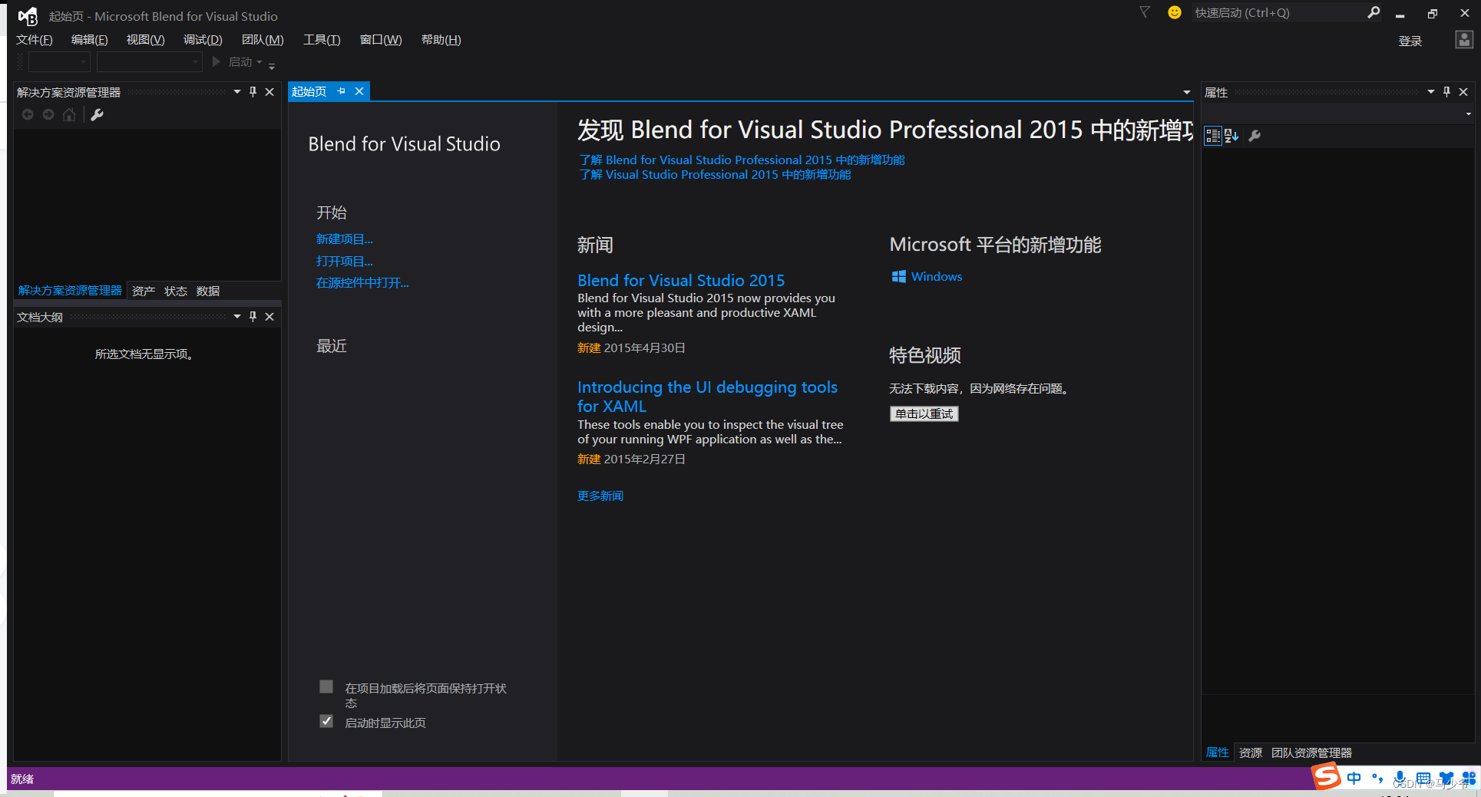Pin the Document Outline (文档大纲) panel
This screenshot has width=1481, height=797.
pos(253,317)
